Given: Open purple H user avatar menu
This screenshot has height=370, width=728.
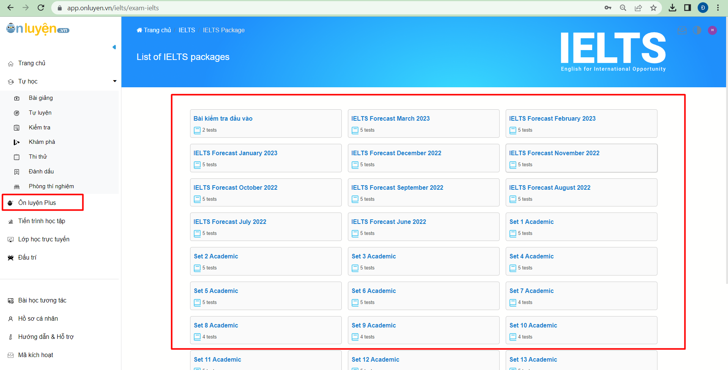Looking at the screenshot, I should pos(712,30).
